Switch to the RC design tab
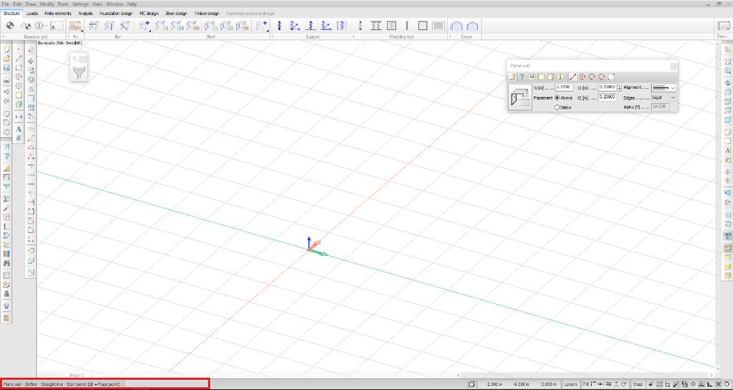The height and width of the screenshot is (390, 733). pos(149,14)
